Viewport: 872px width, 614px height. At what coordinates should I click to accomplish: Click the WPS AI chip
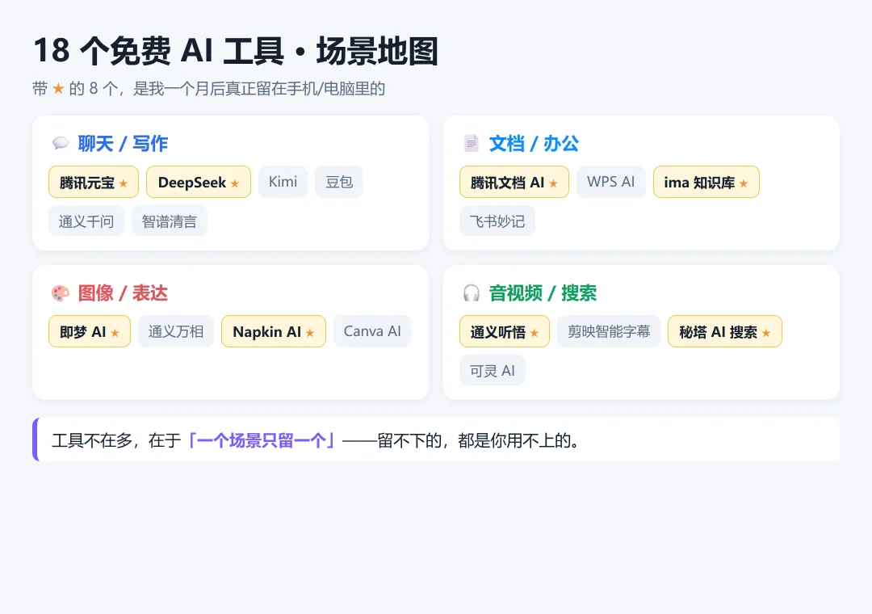tap(610, 182)
